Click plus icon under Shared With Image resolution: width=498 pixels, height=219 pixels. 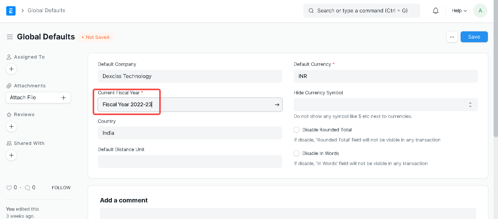11,155
